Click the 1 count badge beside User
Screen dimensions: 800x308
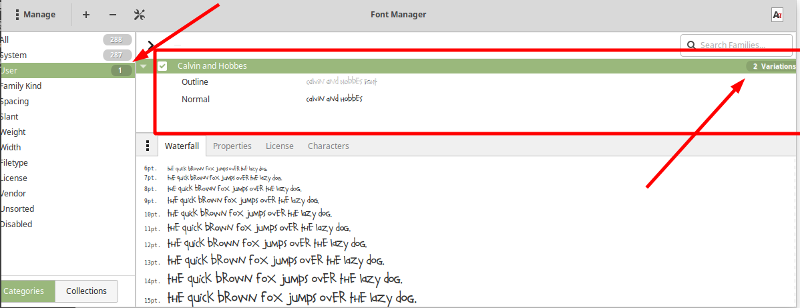tap(122, 71)
